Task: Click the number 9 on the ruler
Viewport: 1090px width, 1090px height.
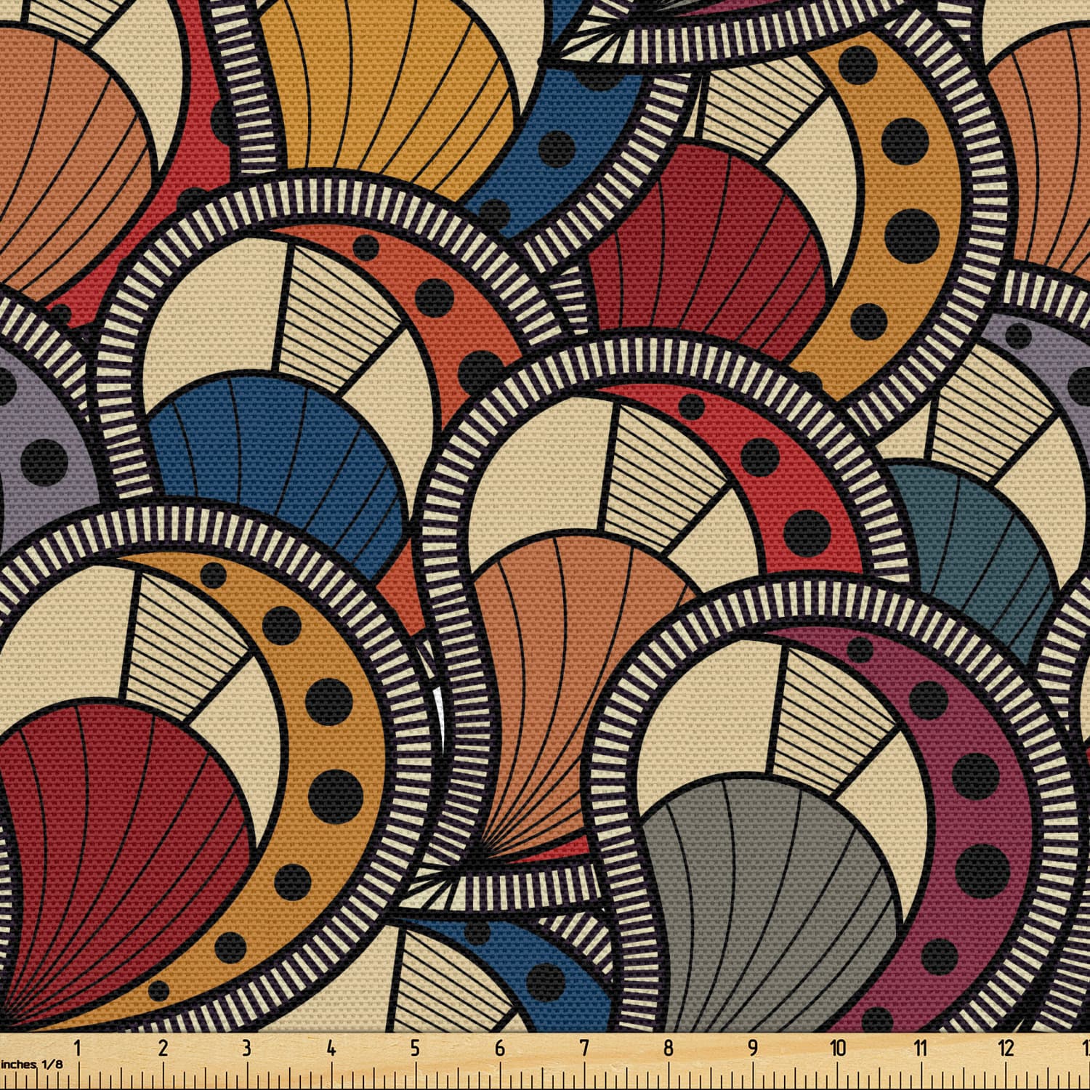Action: [753, 1047]
